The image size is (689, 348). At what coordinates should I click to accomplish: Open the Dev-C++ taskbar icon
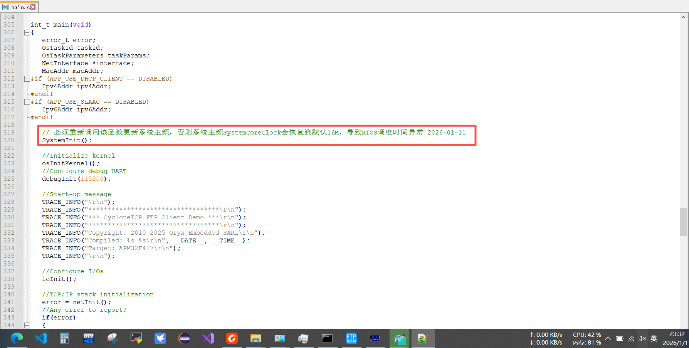coord(89,338)
